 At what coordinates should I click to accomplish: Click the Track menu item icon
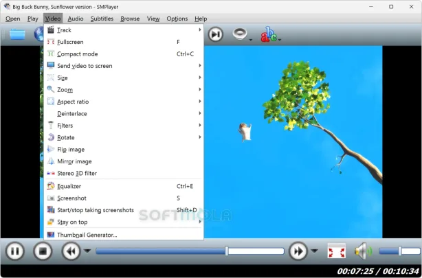(x=51, y=30)
